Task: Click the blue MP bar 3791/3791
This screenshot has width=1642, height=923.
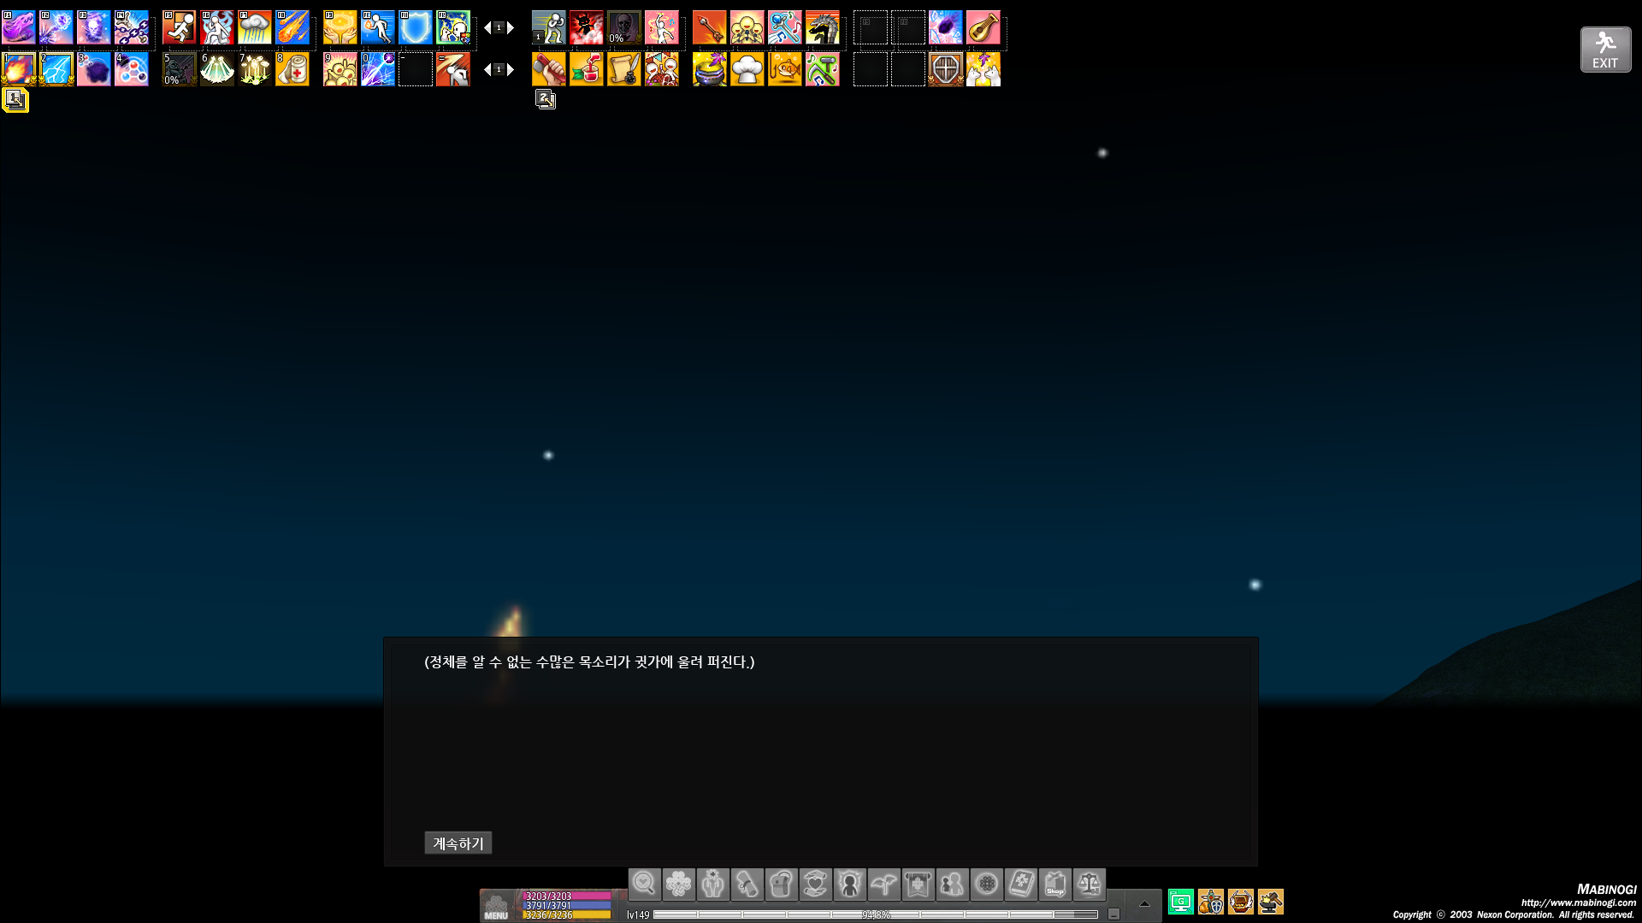Action: [x=567, y=905]
